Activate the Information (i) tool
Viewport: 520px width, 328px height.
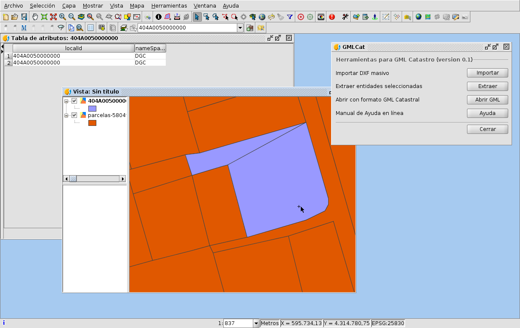(159, 17)
